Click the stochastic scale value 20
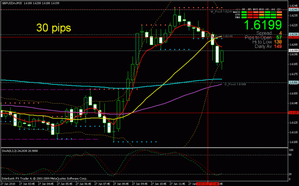The image size is (299, 186). [x=290, y=174]
